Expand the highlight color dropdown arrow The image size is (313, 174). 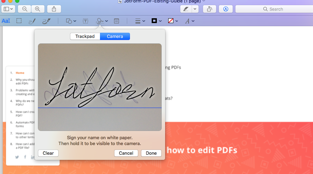pyautogui.click(x=195, y=9)
